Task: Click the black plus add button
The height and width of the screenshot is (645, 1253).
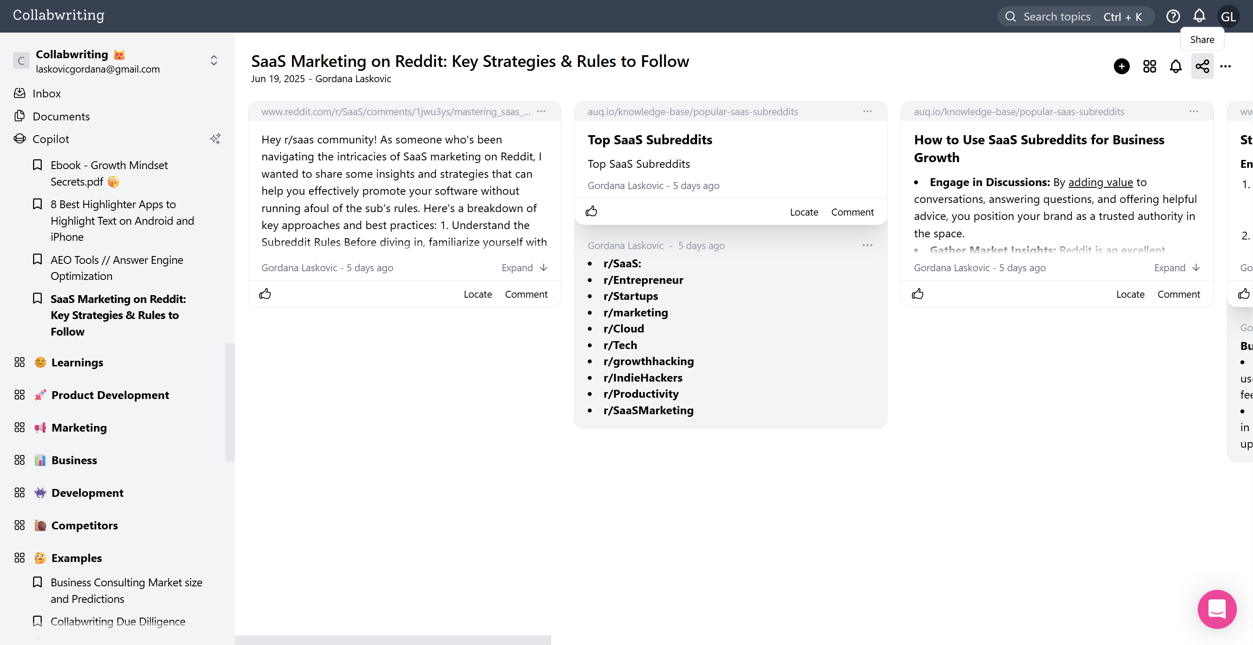Action: pyautogui.click(x=1122, y=66)
